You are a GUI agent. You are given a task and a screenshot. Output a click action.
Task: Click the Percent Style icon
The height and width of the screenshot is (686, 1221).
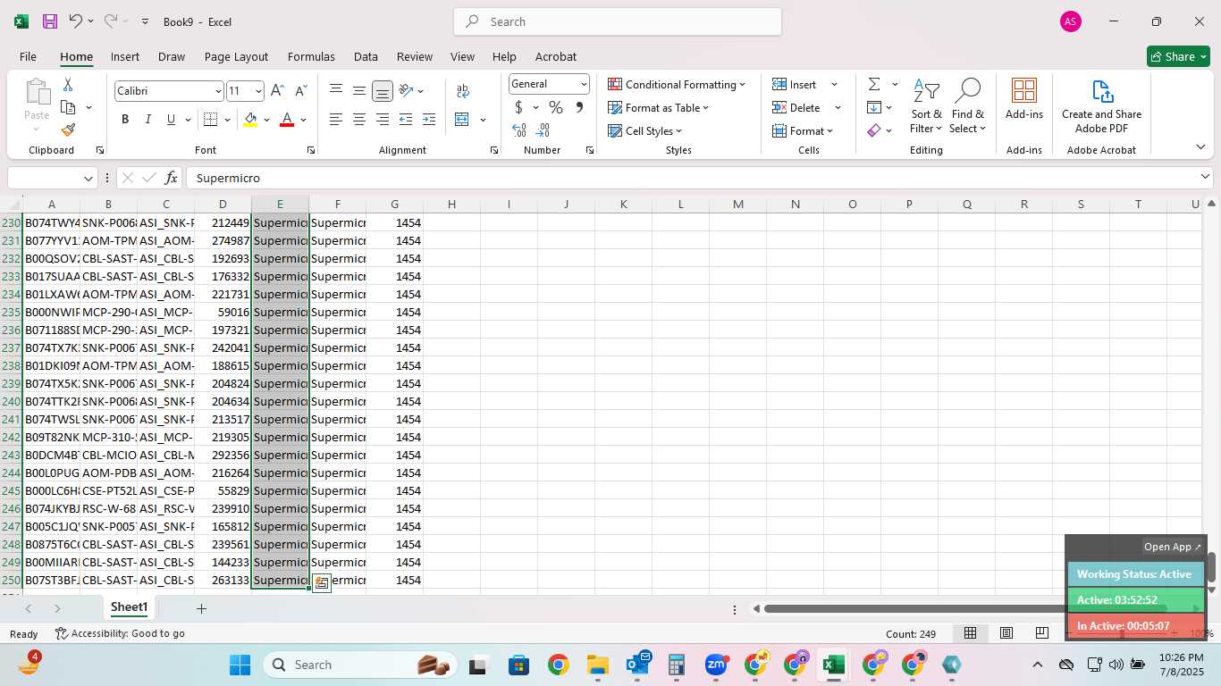556,107
